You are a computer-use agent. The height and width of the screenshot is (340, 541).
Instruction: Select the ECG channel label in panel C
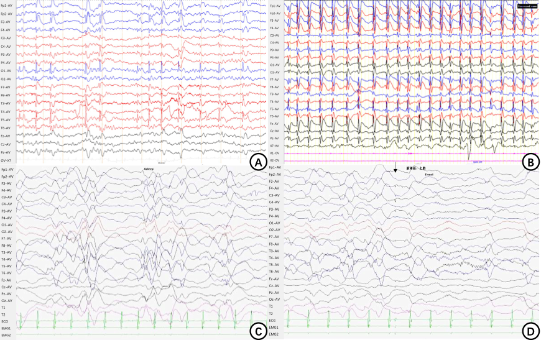tap(4, 321)
